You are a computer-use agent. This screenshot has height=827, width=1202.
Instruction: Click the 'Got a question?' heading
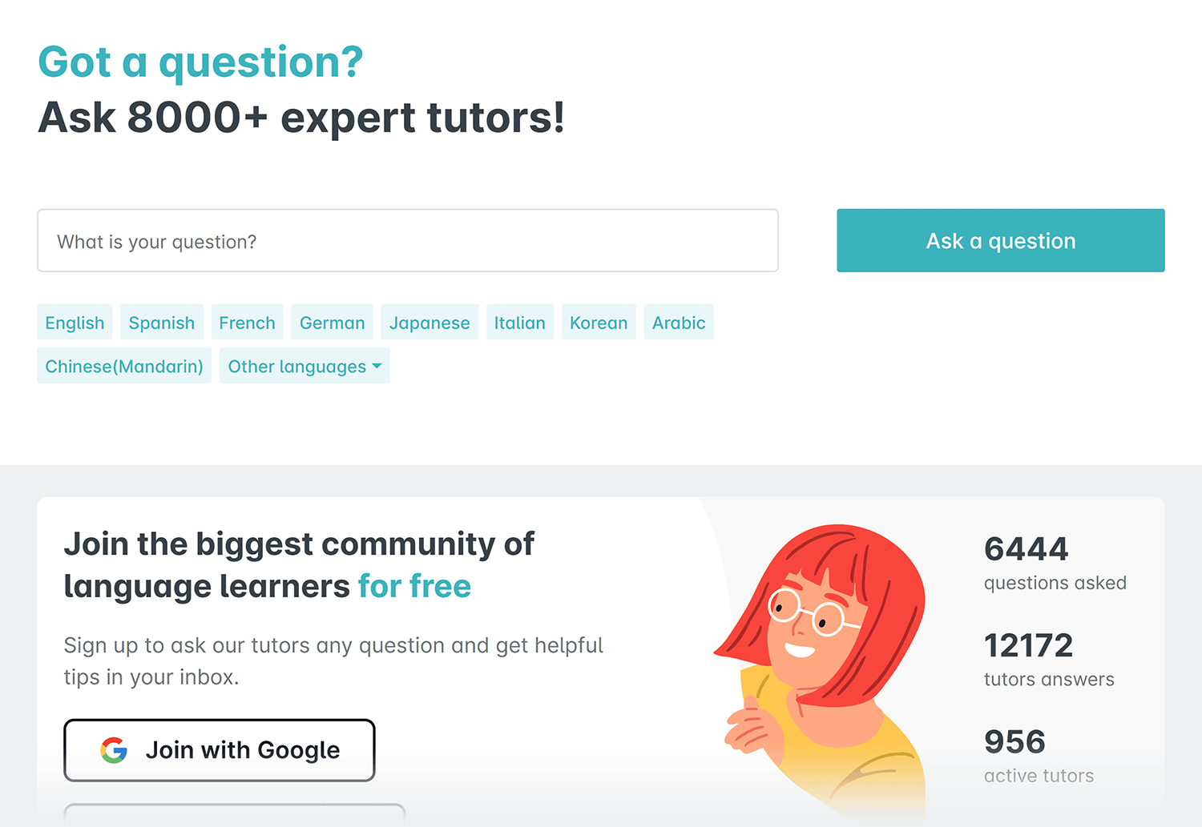(x=200, y=62)
